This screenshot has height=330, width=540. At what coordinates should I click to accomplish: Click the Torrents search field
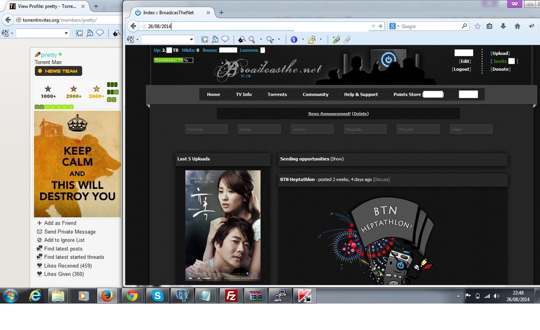pos(206,129)
